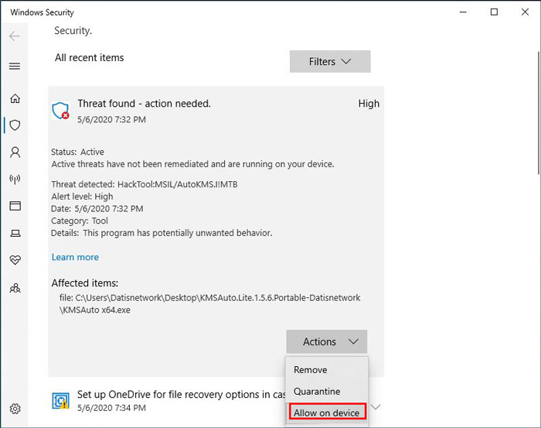Open the Home section icon
Screen dimensions: 541x428
pyautogui.click(x=15, y=98)
